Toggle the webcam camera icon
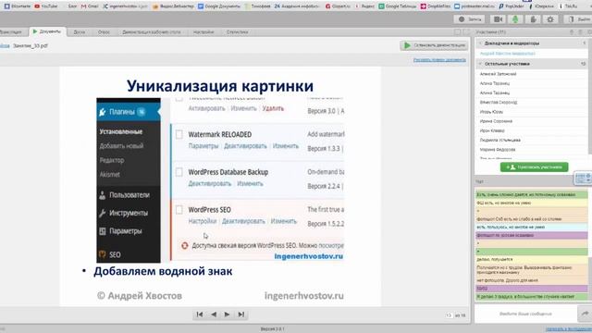Image resolution: width=592 pixels, height=333 pixels. tap(499, 19)
